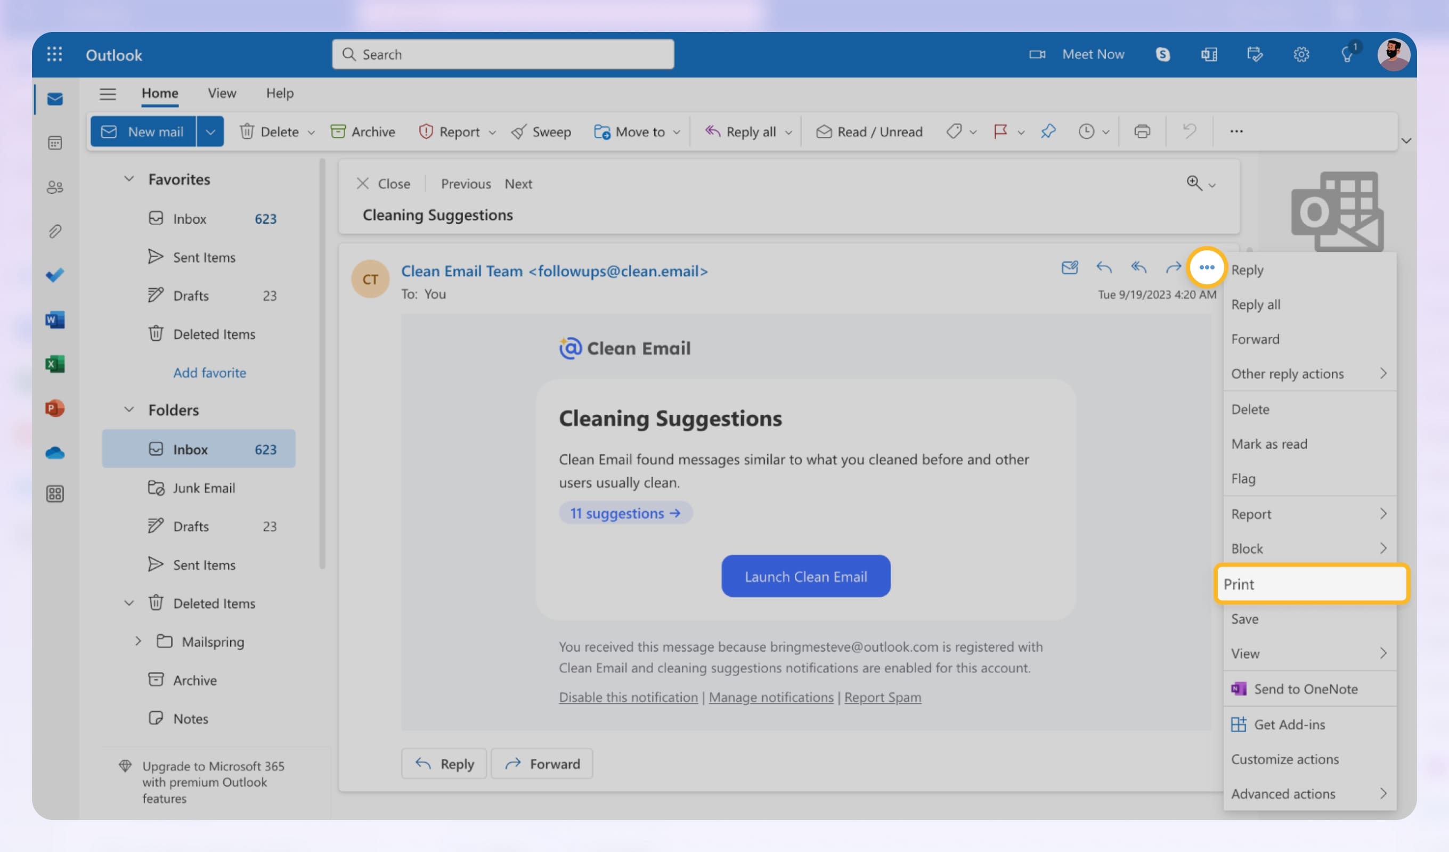
Task: Switch to the View tab
Action: pos(222,93)
